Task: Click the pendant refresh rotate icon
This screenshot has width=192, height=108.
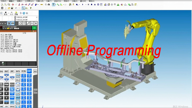Action: (20, 23)
